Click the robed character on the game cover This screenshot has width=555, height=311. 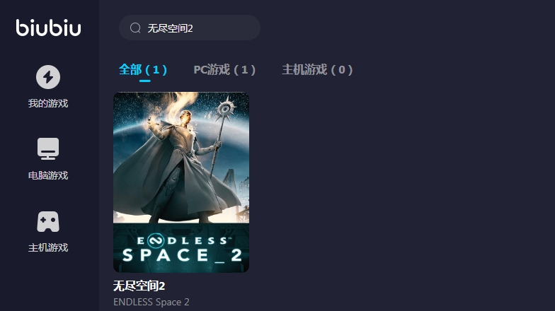click(177, 166)
